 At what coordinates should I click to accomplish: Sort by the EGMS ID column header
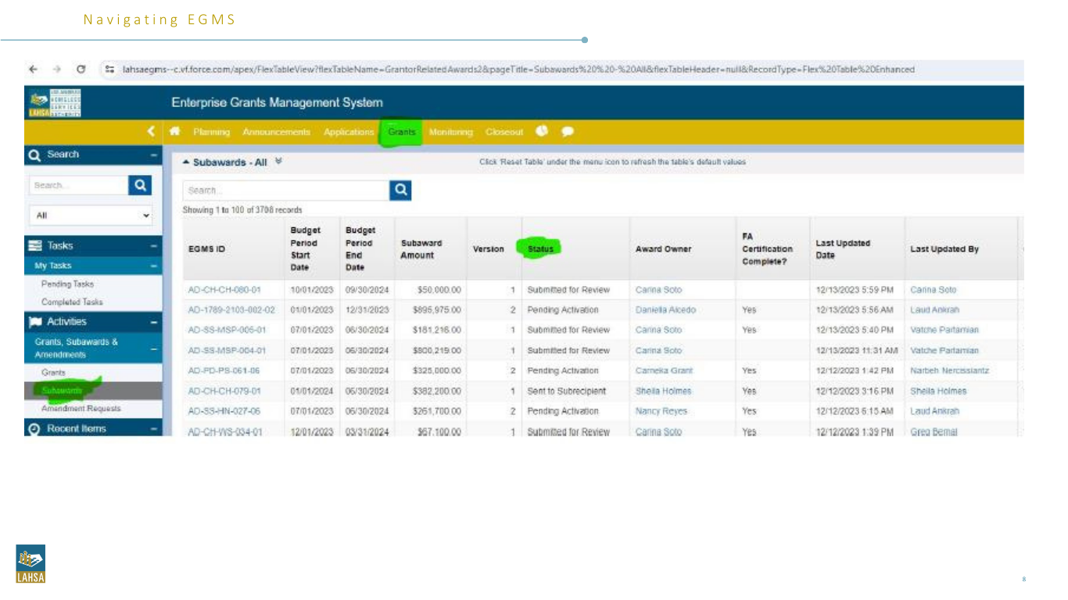click(208, 249)
